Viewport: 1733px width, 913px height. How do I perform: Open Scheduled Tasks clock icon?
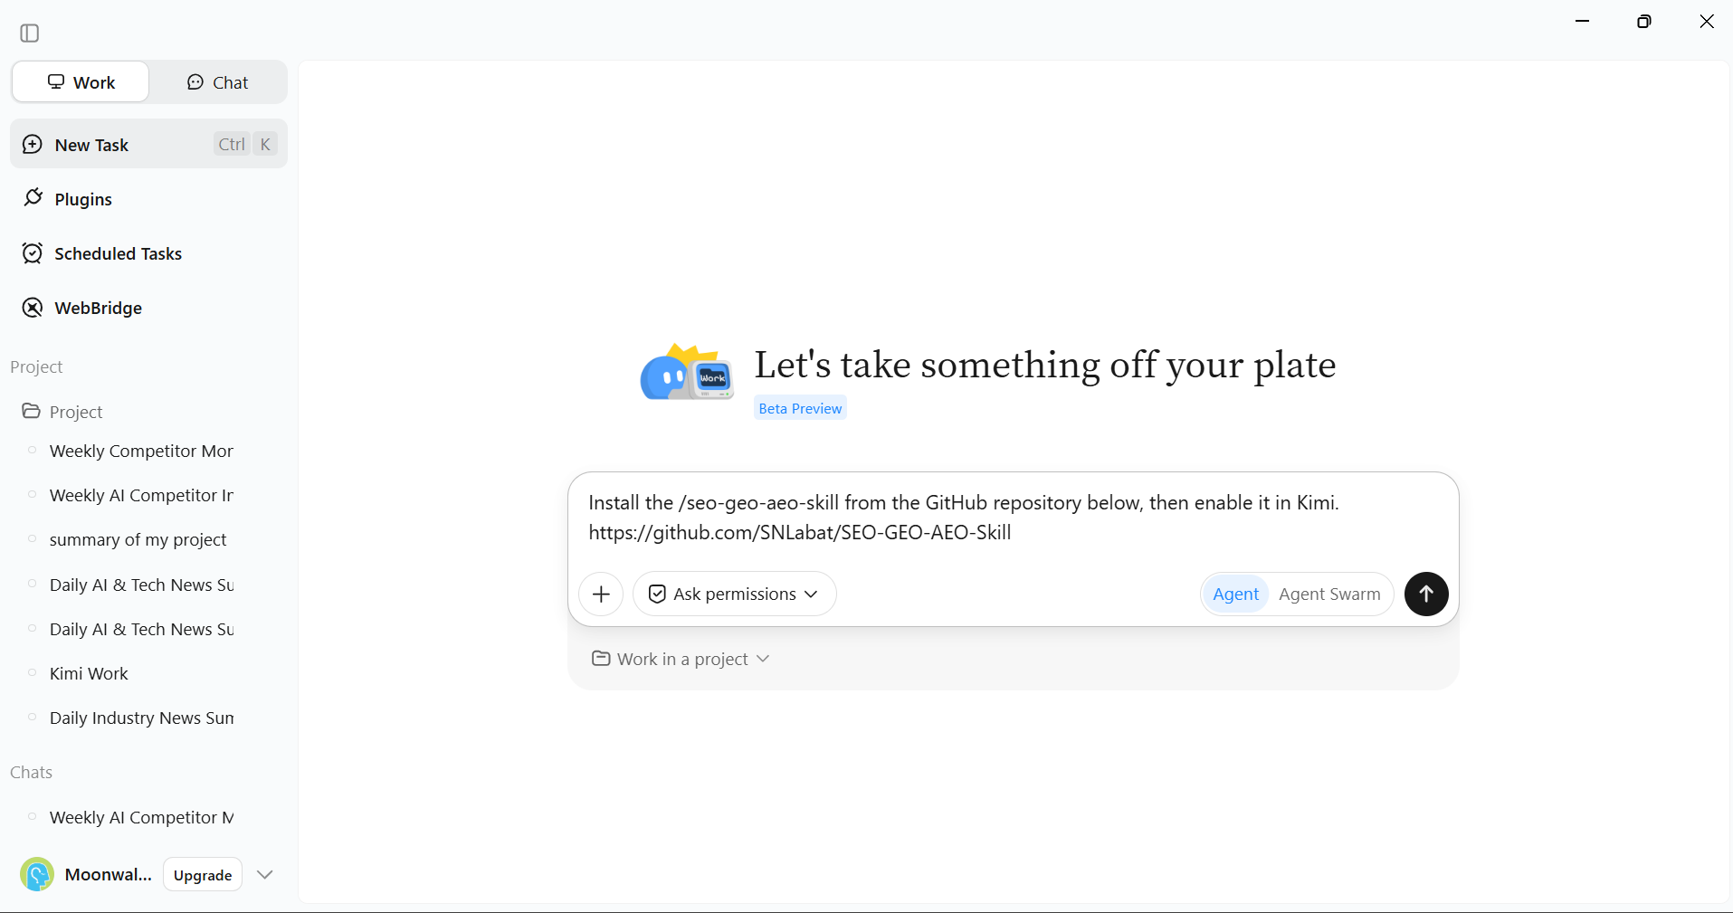33,253
